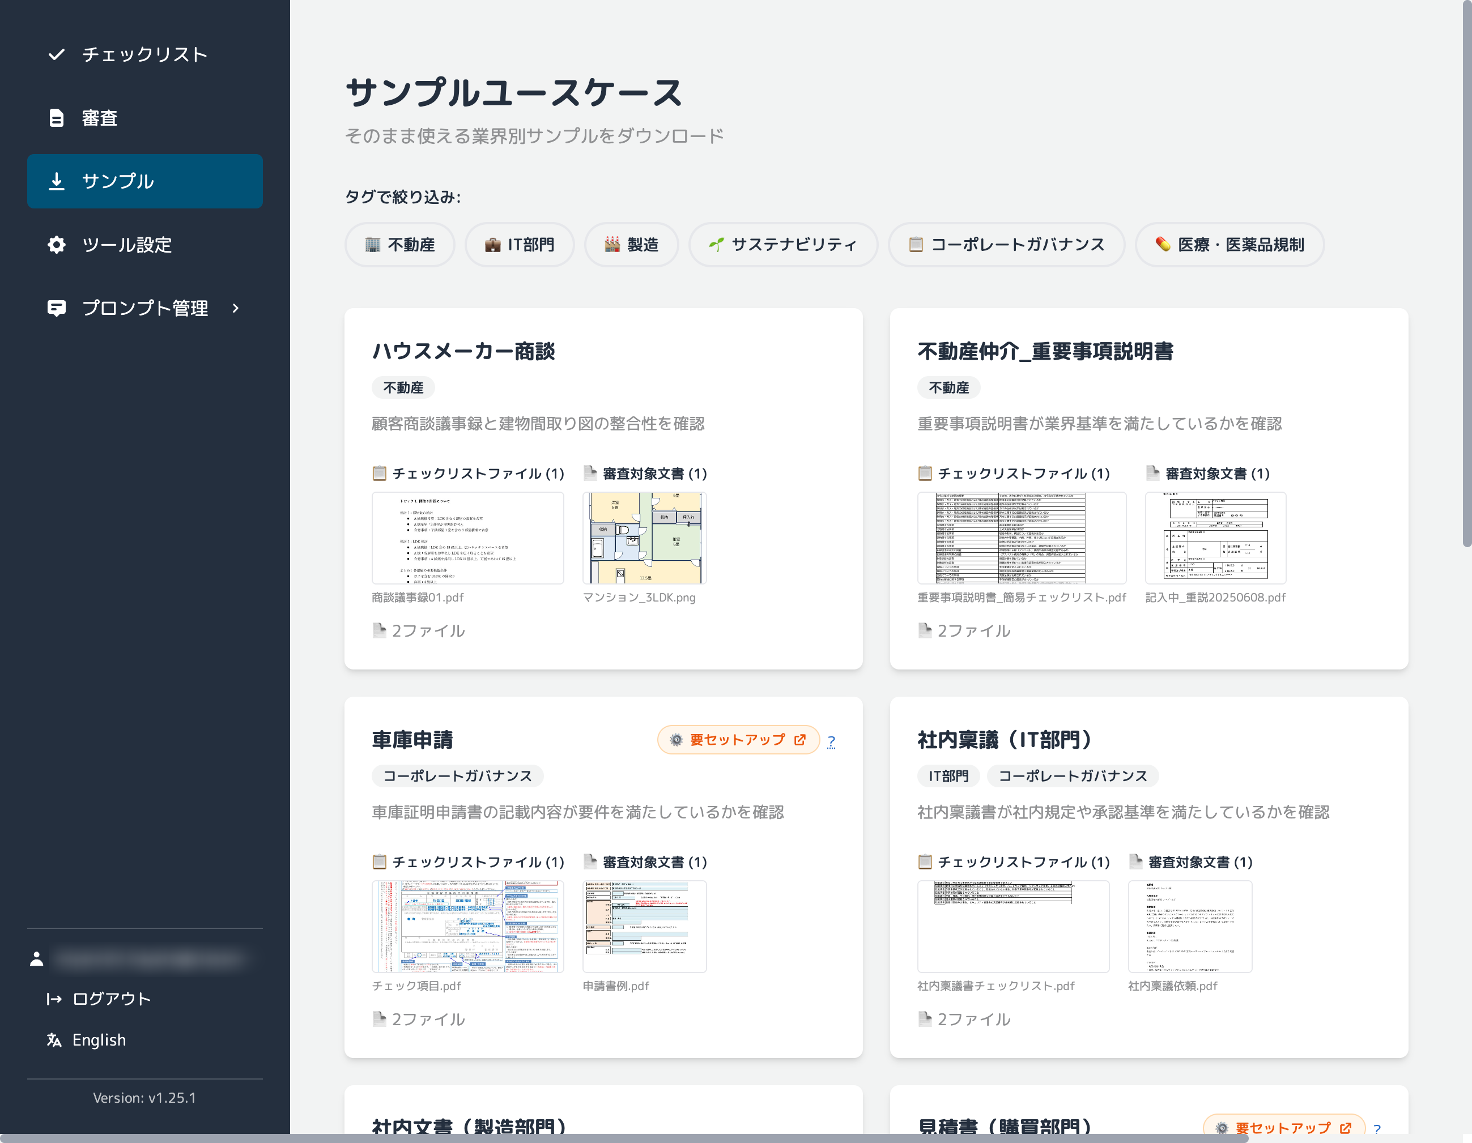Click IT部門 tag on 社内稟議 card

point(948,776)
